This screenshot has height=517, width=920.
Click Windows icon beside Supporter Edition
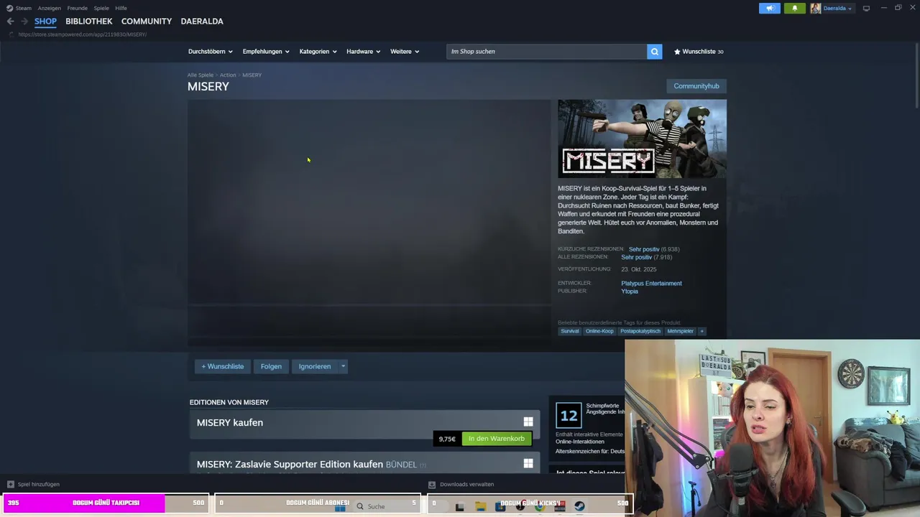point(528,464)
